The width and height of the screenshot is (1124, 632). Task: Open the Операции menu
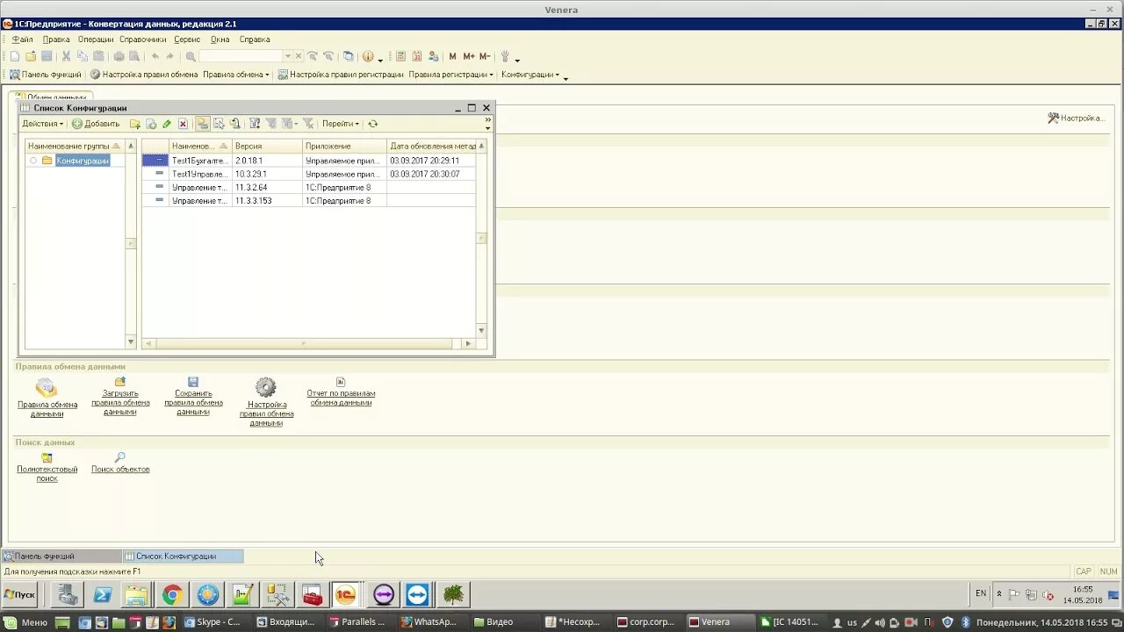click(96, 39)
